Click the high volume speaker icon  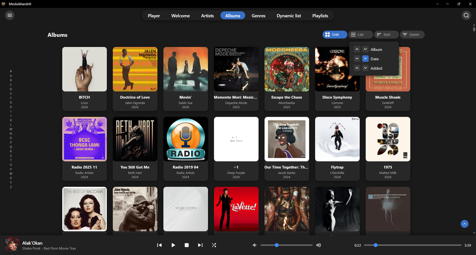(x=318, y=245)
